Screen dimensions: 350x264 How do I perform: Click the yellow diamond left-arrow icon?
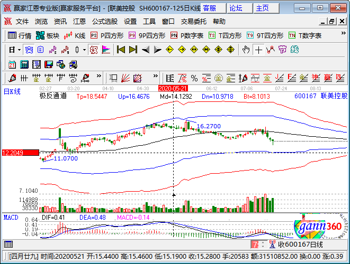(x=170, y=50)
